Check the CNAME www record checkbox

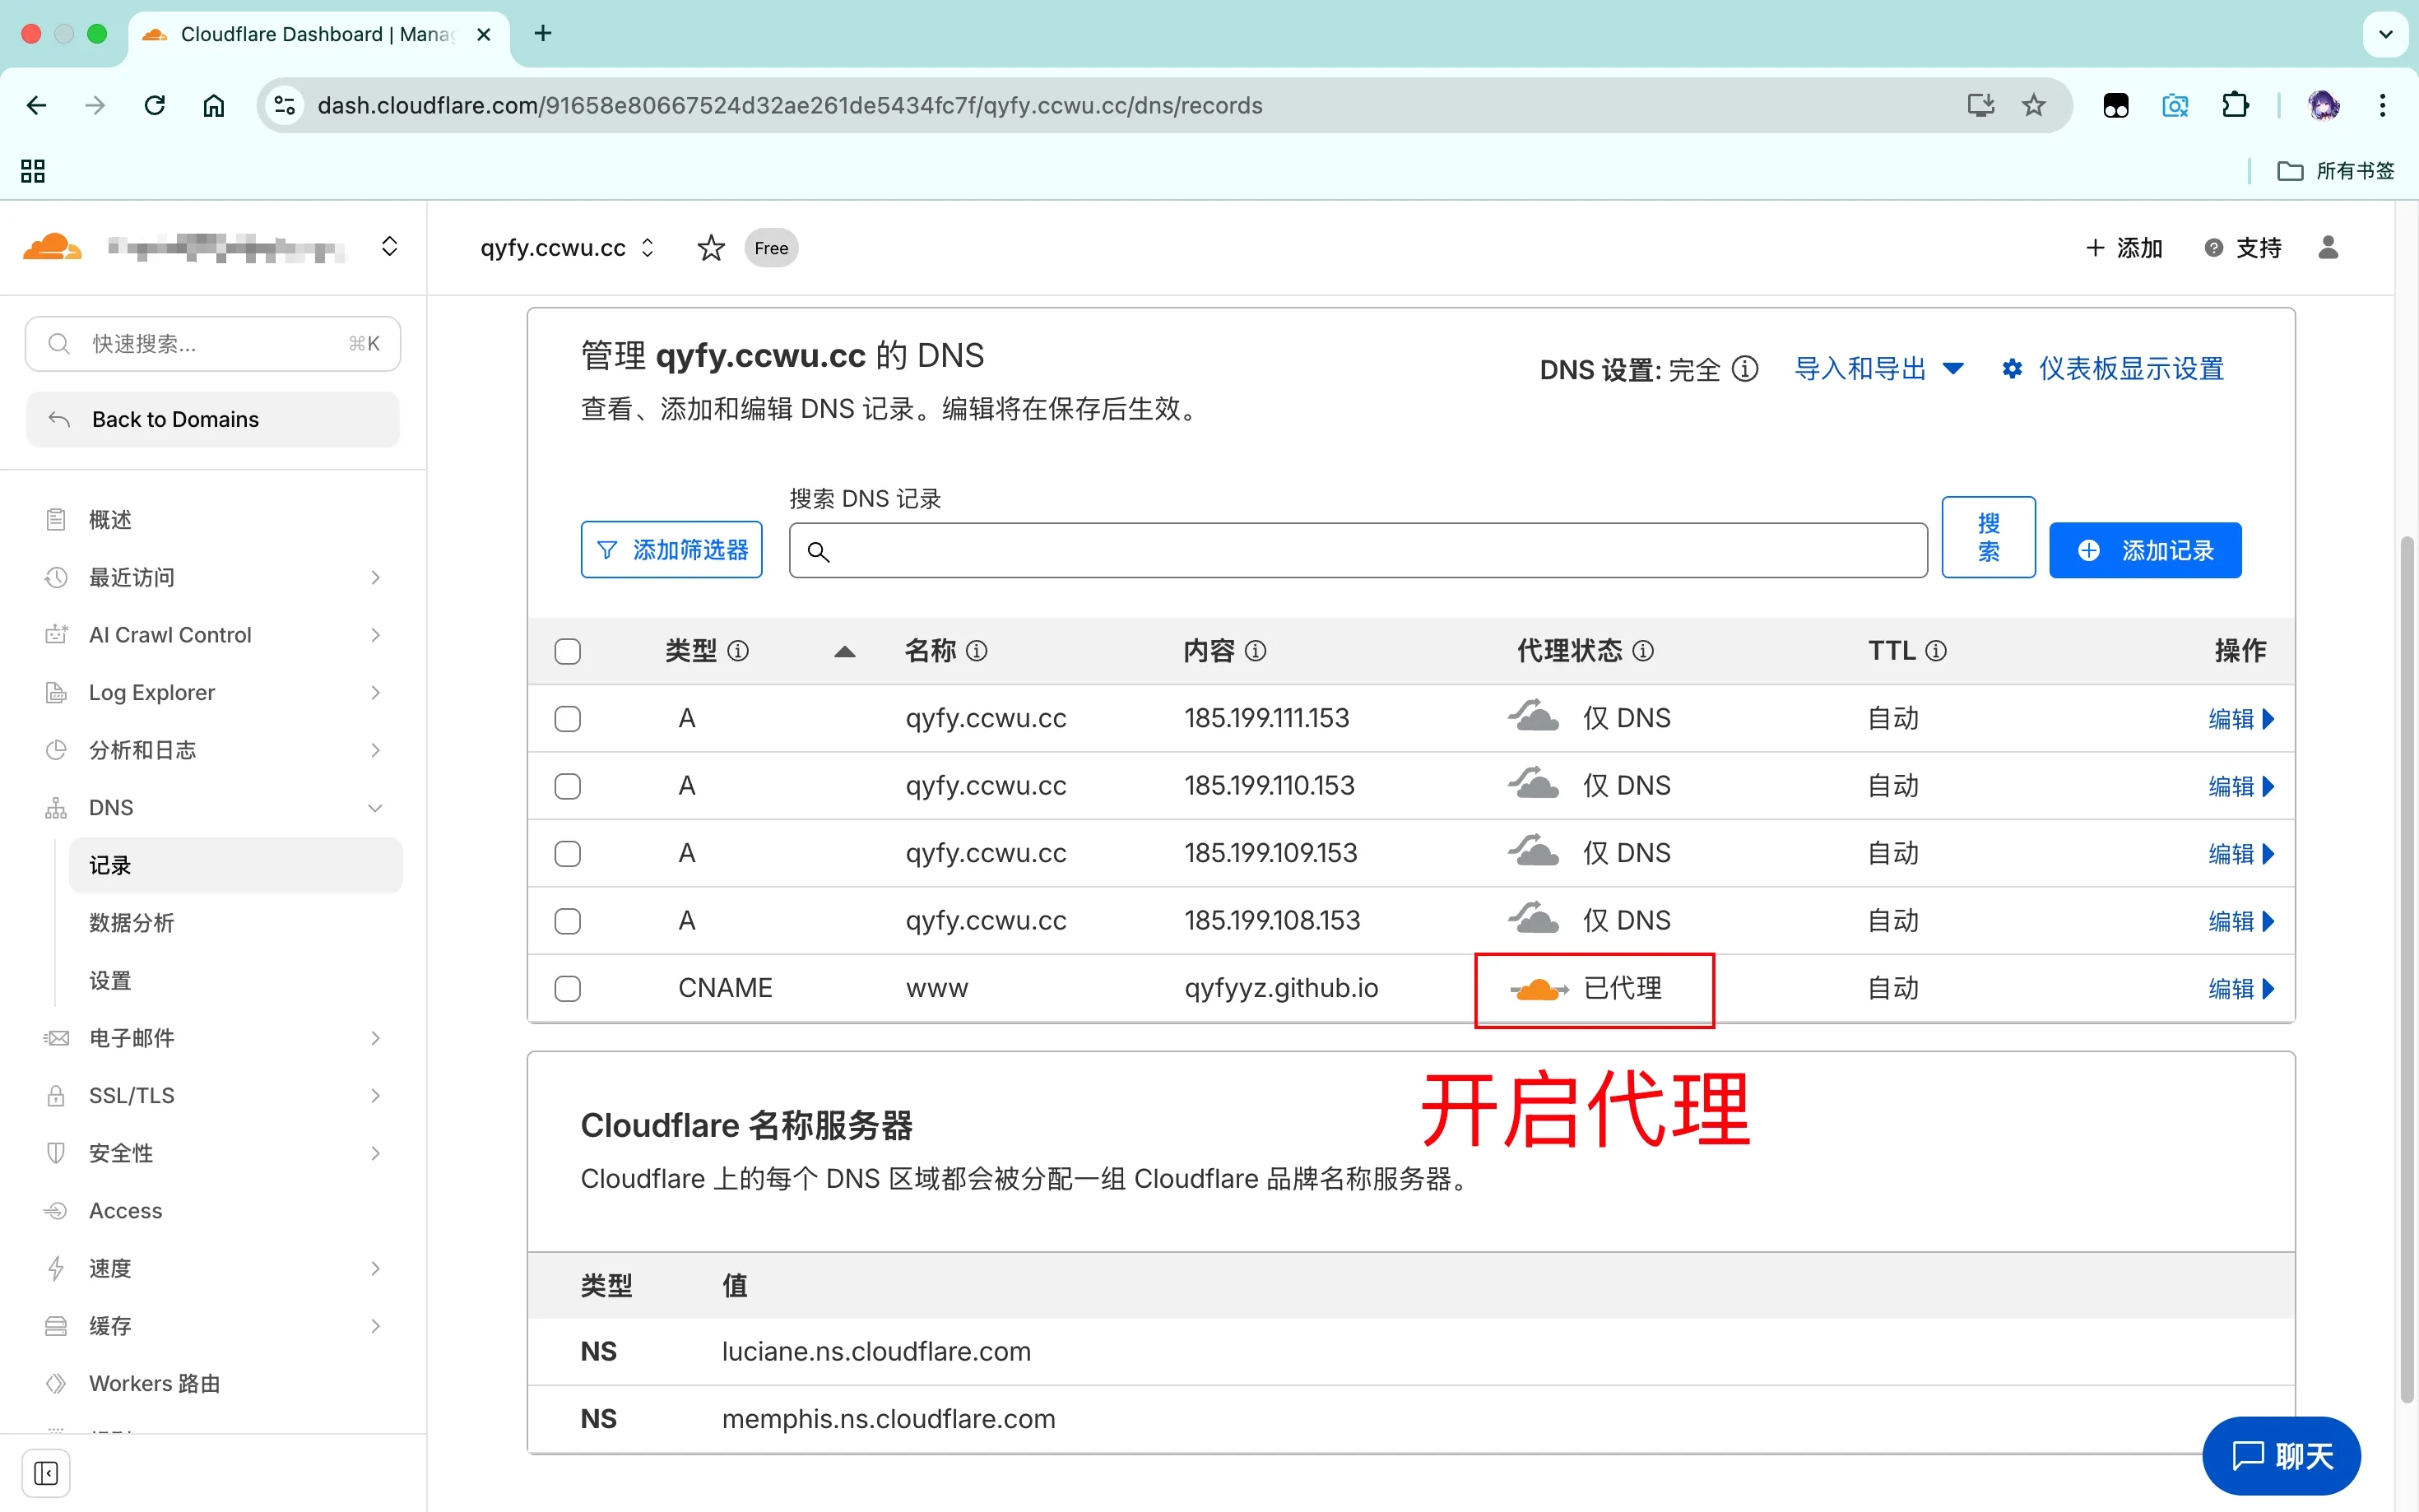click(x=568, y=989)
